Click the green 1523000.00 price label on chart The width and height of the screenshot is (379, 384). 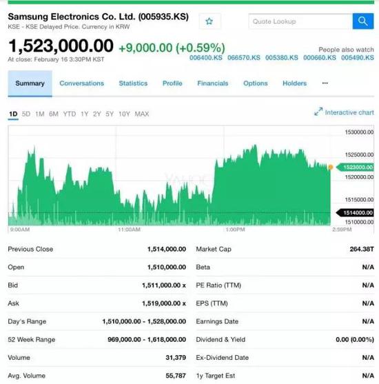(356, 168)
